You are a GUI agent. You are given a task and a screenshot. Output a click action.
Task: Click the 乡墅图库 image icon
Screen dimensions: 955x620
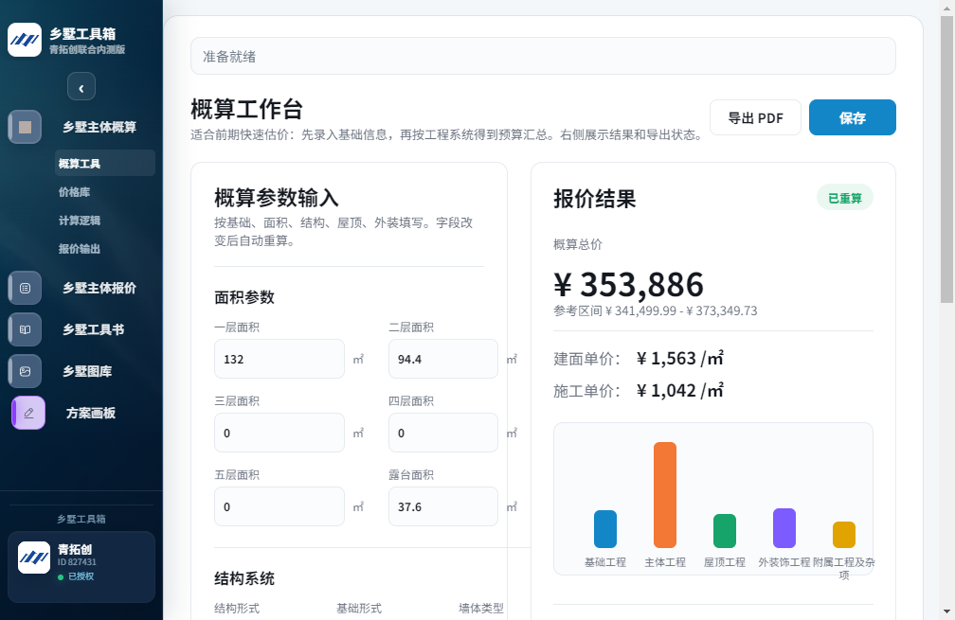[25, 371]
